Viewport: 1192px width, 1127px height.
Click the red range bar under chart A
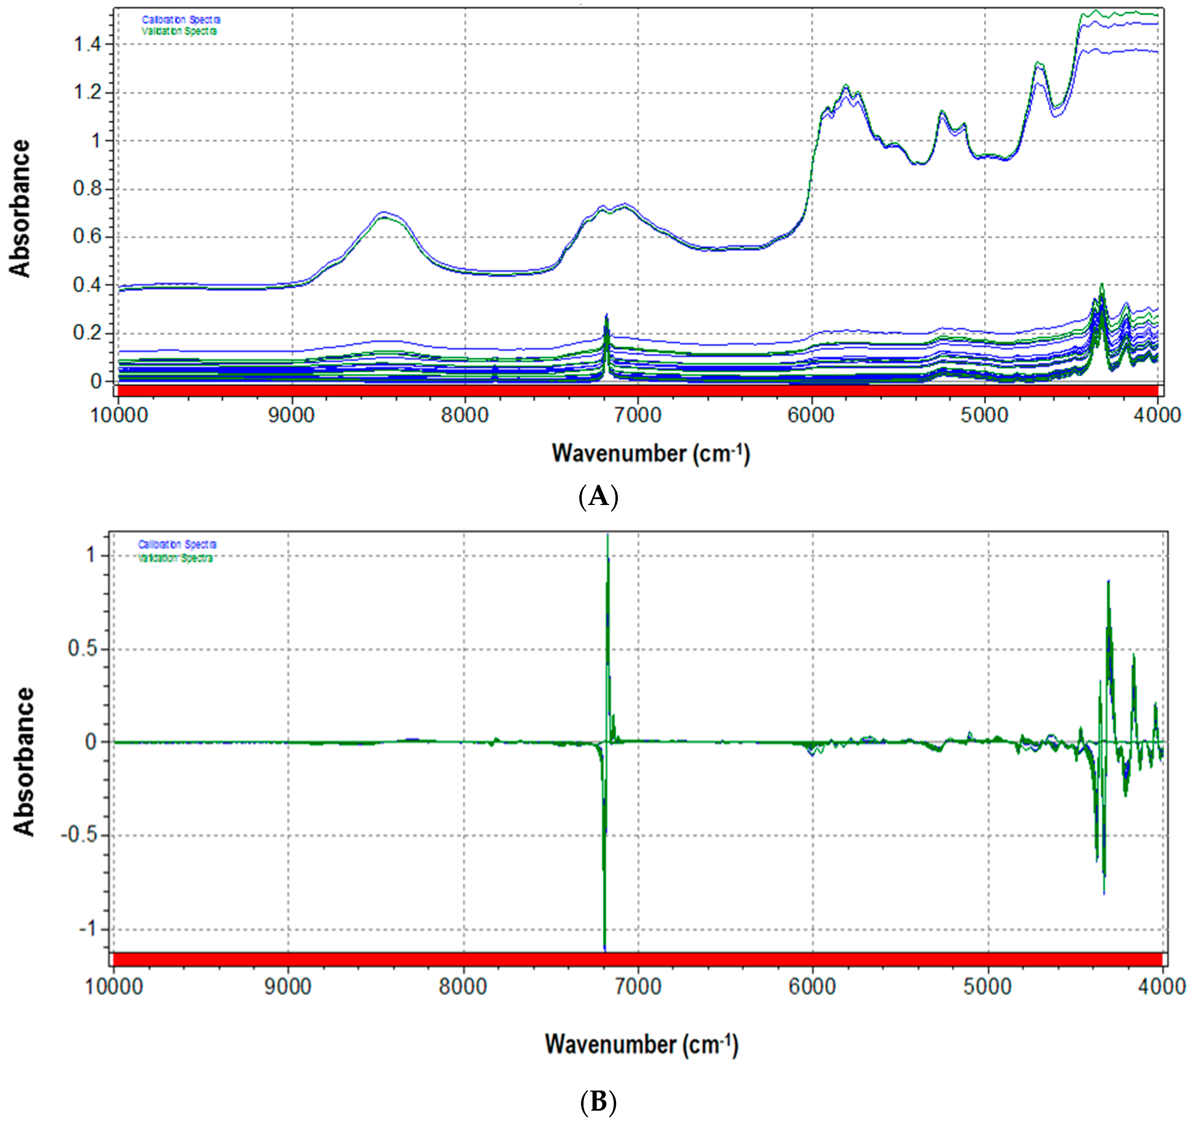[637, 391]
